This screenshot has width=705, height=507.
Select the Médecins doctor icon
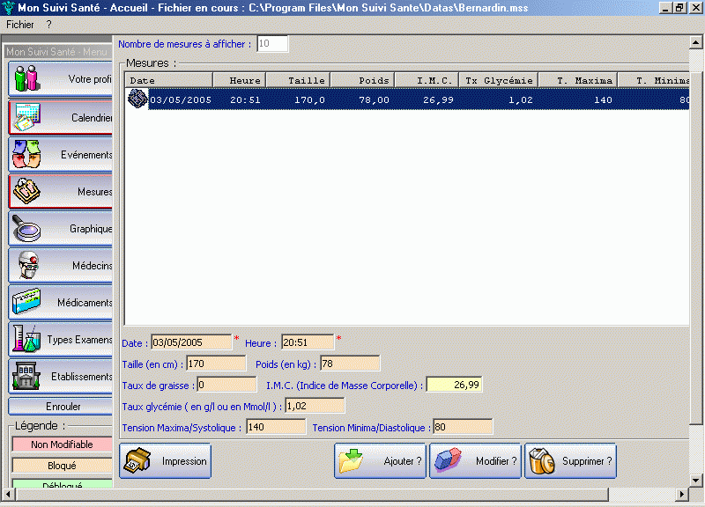coord(28,265)
